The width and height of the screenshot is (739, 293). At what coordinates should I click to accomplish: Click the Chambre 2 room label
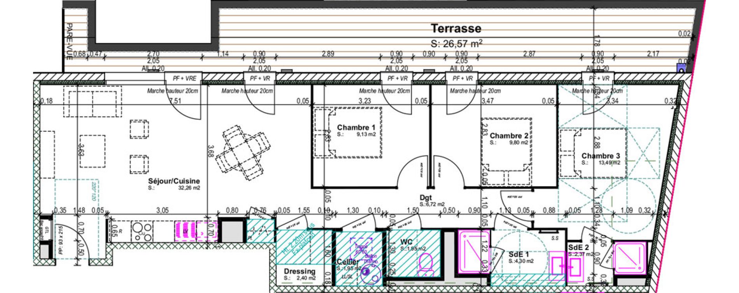pyautogui.click(x=509, y=136)
